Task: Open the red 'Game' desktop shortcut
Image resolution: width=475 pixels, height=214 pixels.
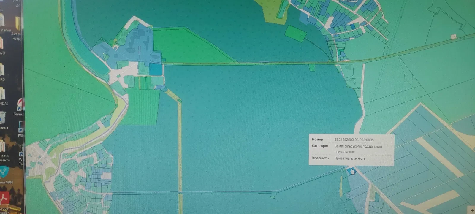Action: pos(19,107)
